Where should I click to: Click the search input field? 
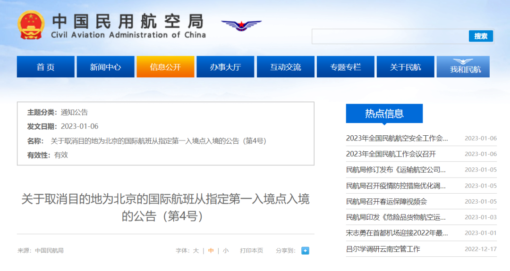pyautogui.click(x=390, y=36)
